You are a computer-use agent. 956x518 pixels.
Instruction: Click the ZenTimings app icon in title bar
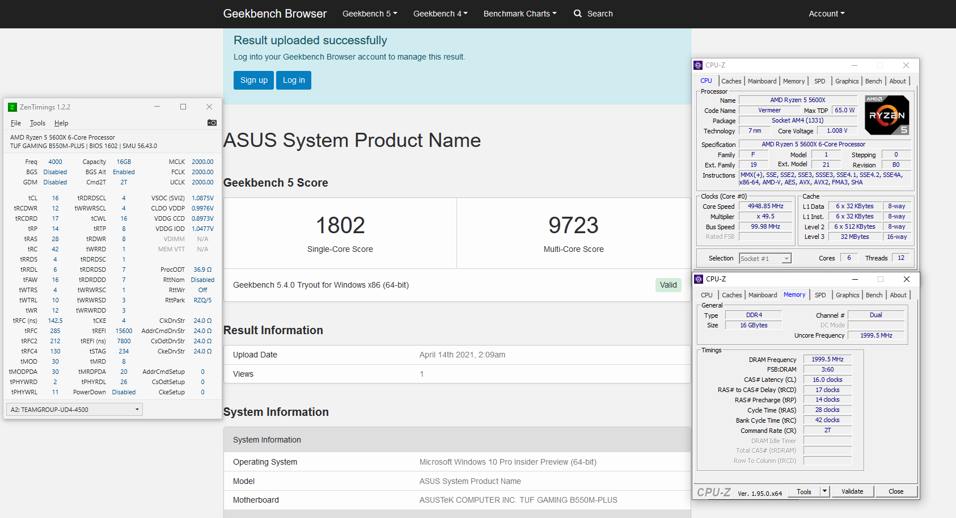point(12,107)
